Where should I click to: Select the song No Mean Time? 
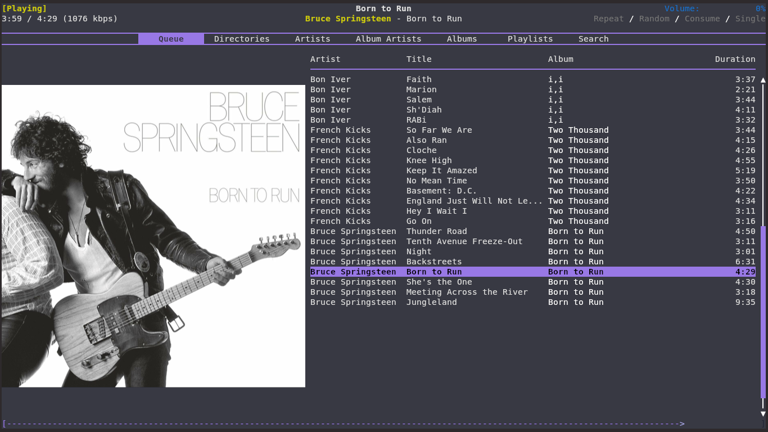tap(533, 181)
